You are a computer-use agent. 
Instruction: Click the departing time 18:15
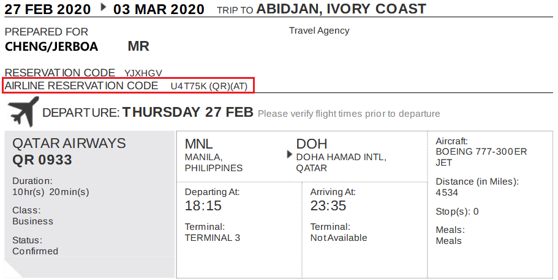[203, 206]
